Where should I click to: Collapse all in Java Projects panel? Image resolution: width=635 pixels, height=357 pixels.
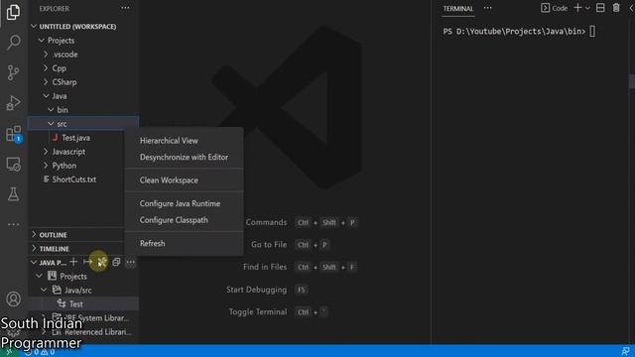point(116,262)
